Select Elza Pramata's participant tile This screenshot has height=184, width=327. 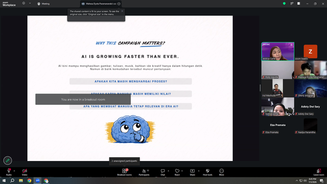[x=278, y=125]
